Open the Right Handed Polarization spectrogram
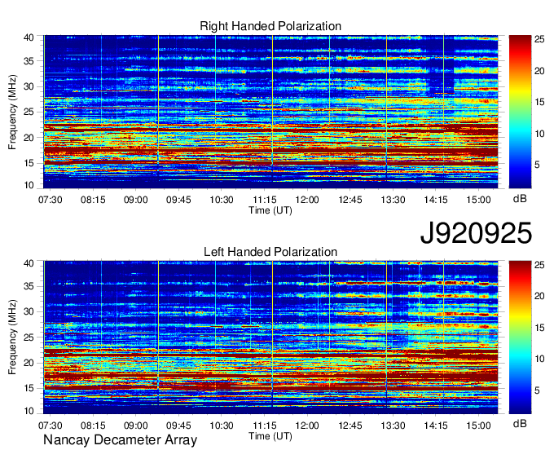The image size is (554, 450). [x=270, y=112]
